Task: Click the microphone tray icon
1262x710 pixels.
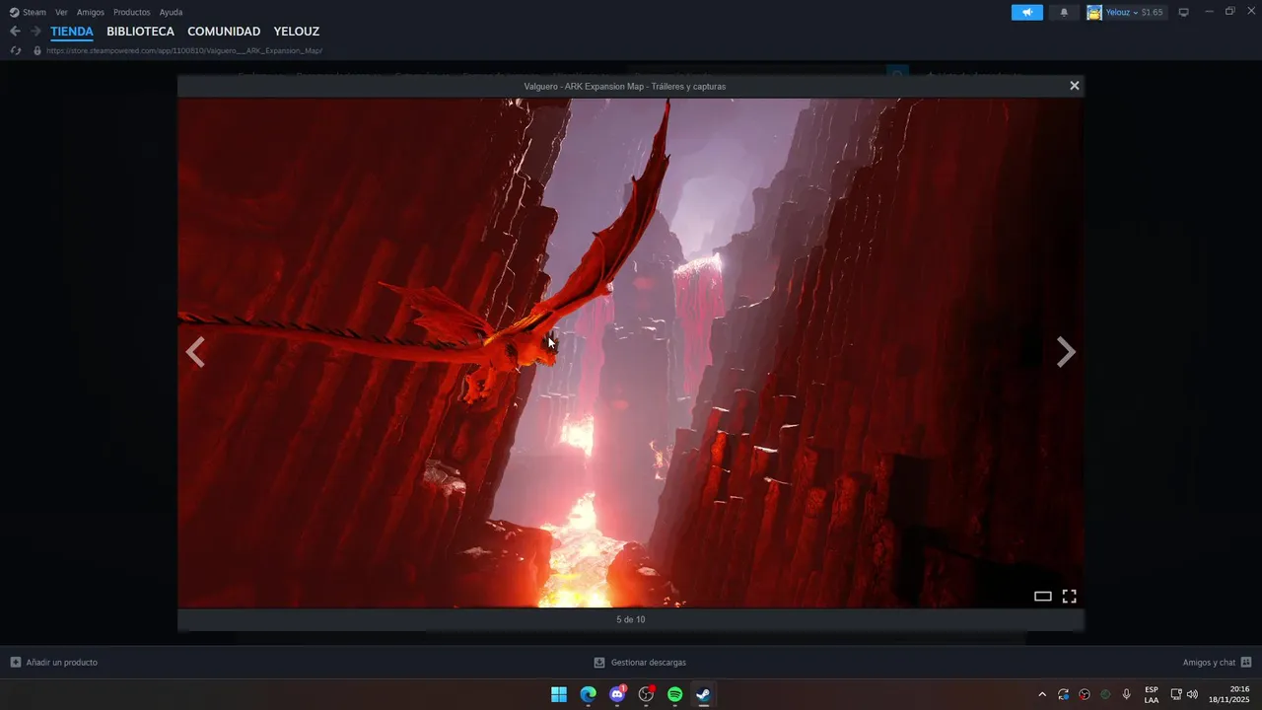Action: coord(1127,694)
